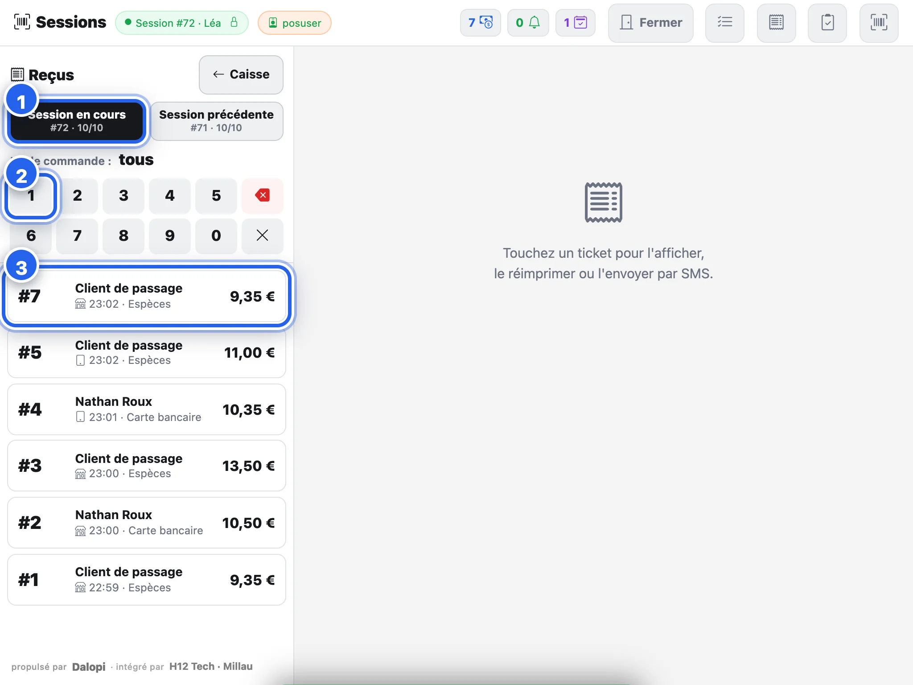Viewport: 913px width, 685px height.
Task: Open ticket #1 at 22:59
Action: (147, 580)
